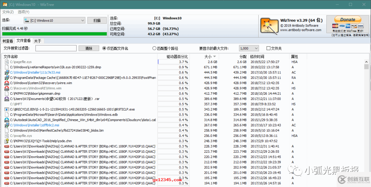This screenshot has width=371, height=187.
Task: Click the cf6d272416e03840_blobs.bin file icon
Action: (7, 130)
